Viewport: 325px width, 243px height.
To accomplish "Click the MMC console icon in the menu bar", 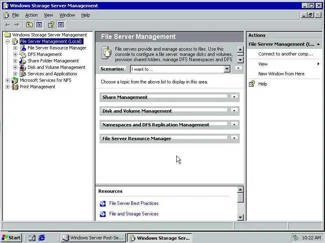I will (x=6, y=15).
